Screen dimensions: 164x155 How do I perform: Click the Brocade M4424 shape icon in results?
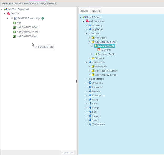[x=96, y=46]
